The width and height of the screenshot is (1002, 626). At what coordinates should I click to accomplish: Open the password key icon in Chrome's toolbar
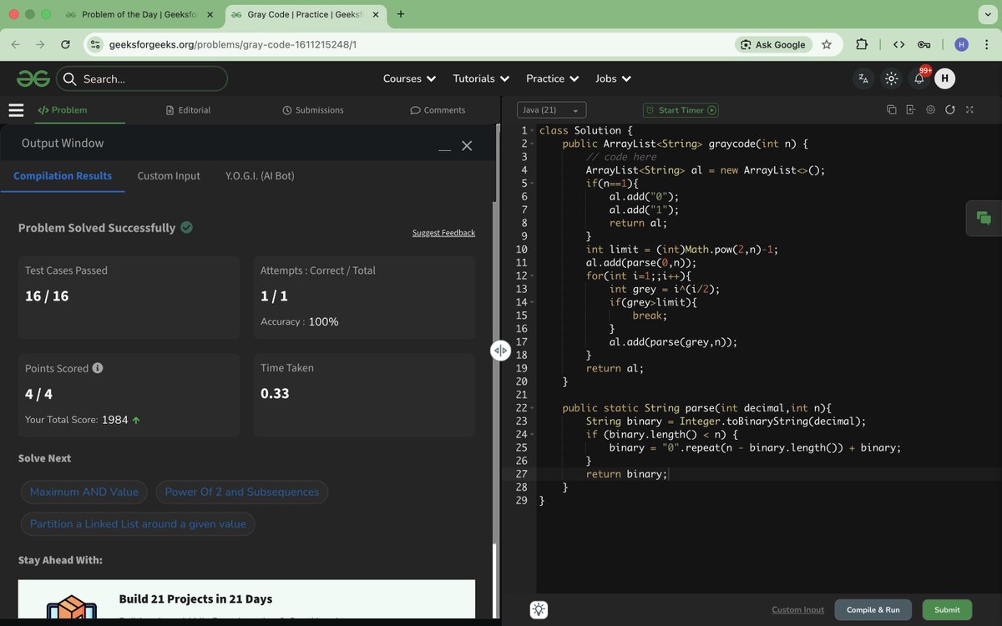924,44
